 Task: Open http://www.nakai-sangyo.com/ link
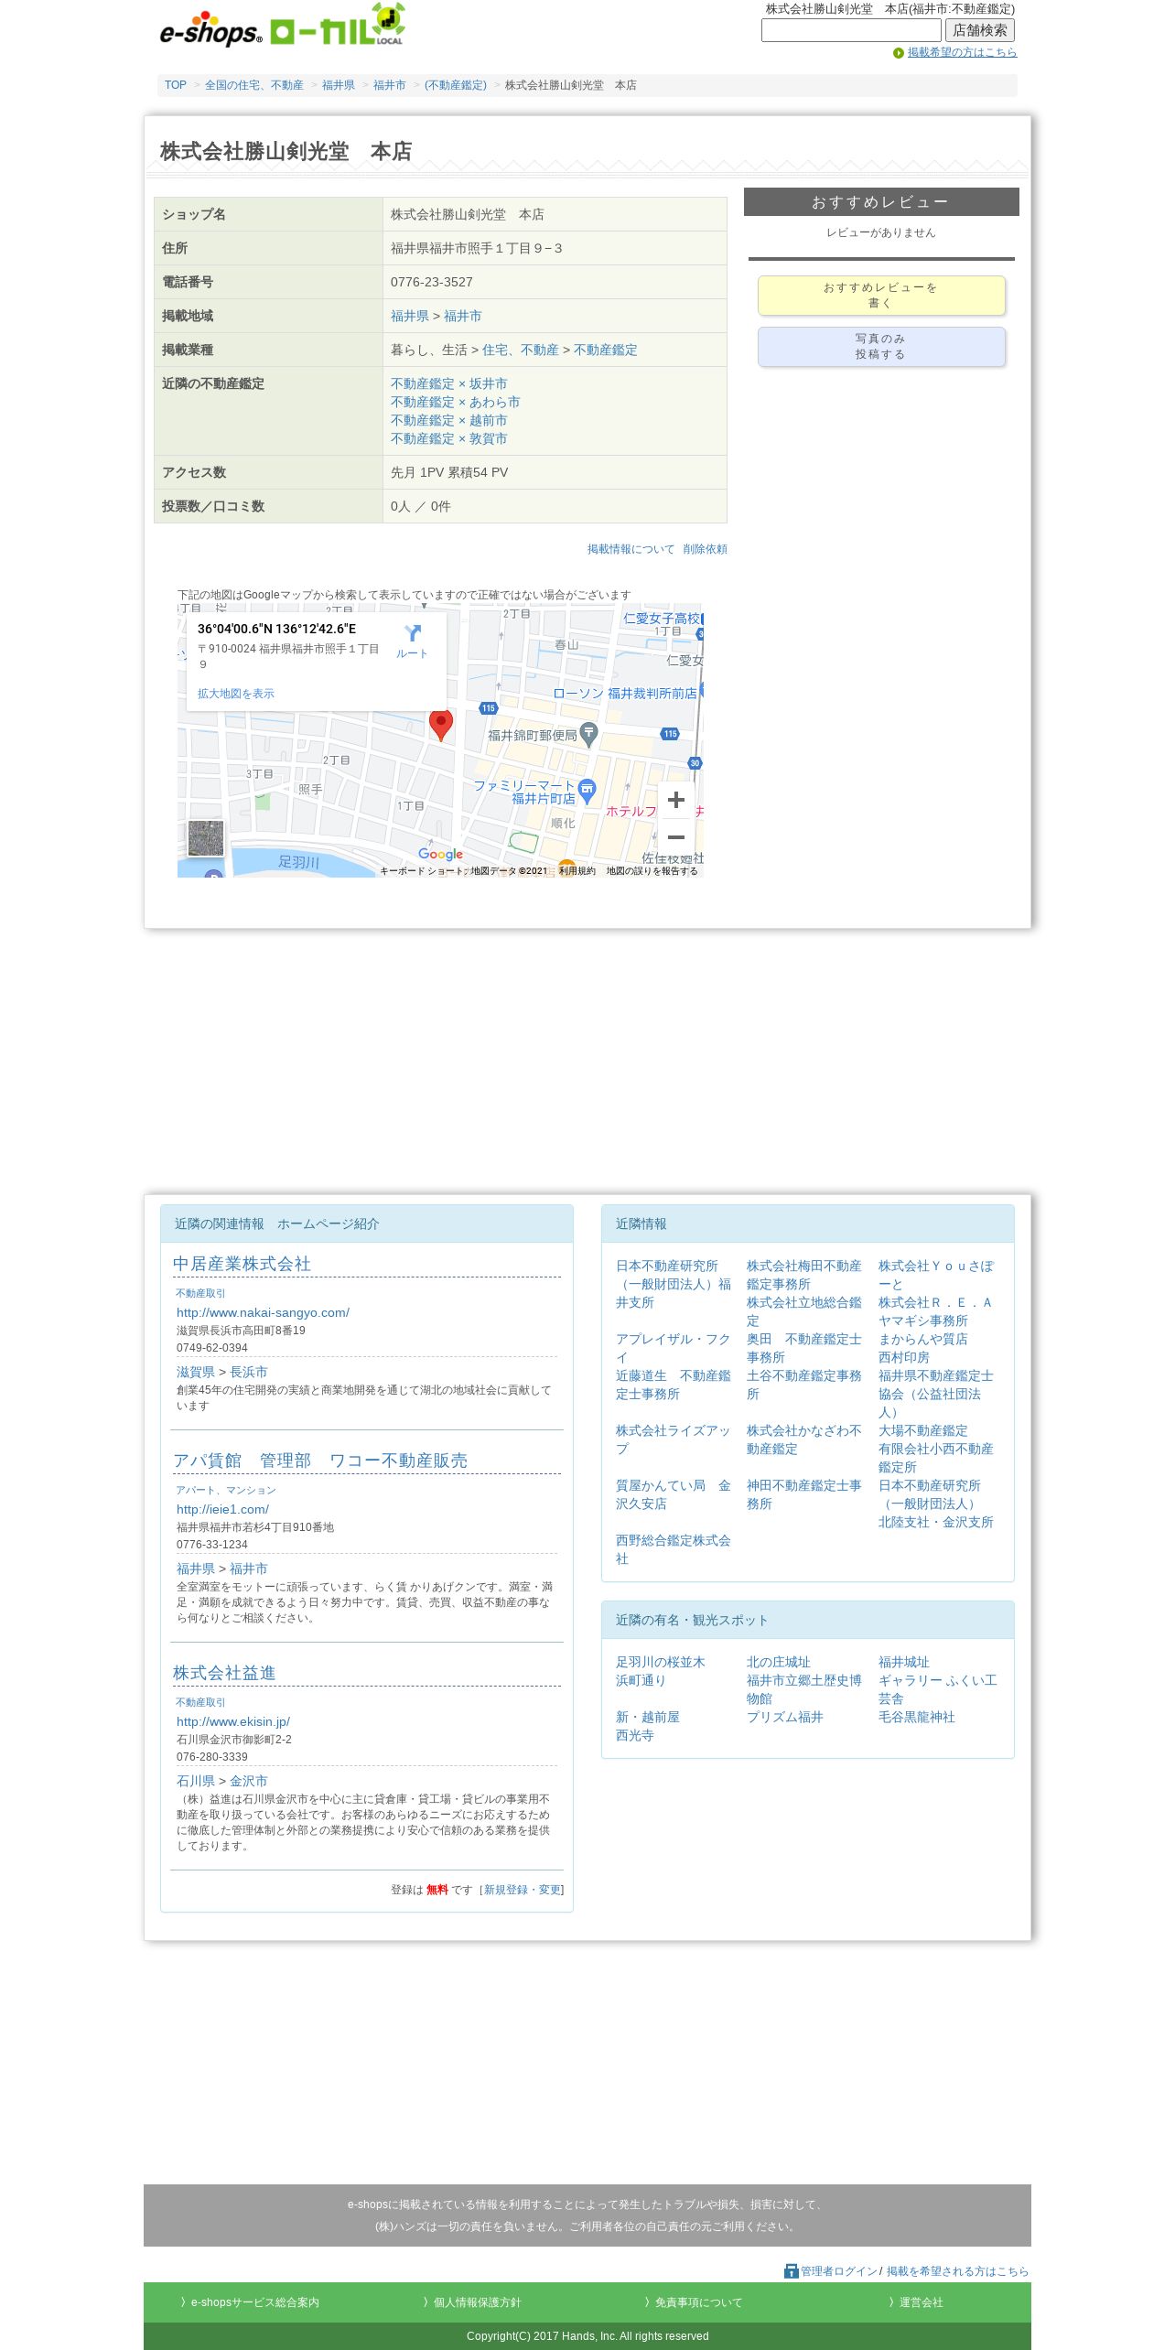coord(264,1312)
